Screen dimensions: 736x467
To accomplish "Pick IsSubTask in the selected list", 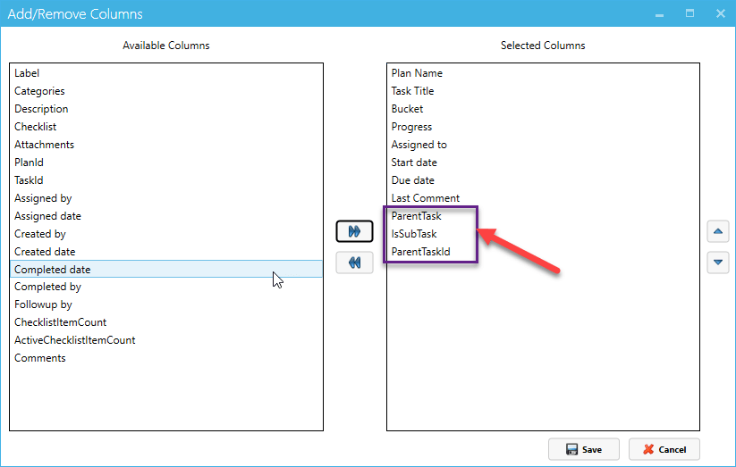I will coord(543,234).
